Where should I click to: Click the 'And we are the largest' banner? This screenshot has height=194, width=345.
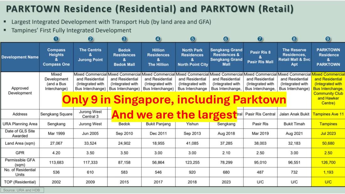click(174, 115)
